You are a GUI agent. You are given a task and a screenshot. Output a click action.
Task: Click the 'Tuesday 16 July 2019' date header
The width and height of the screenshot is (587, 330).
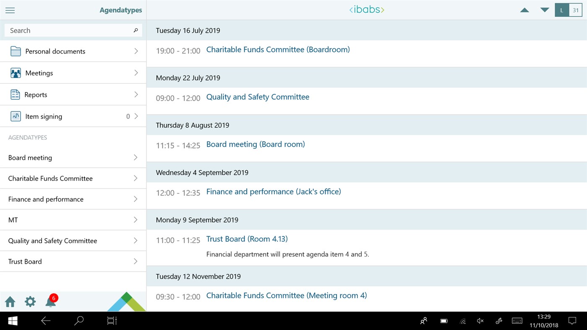click(x=188, y=30)
